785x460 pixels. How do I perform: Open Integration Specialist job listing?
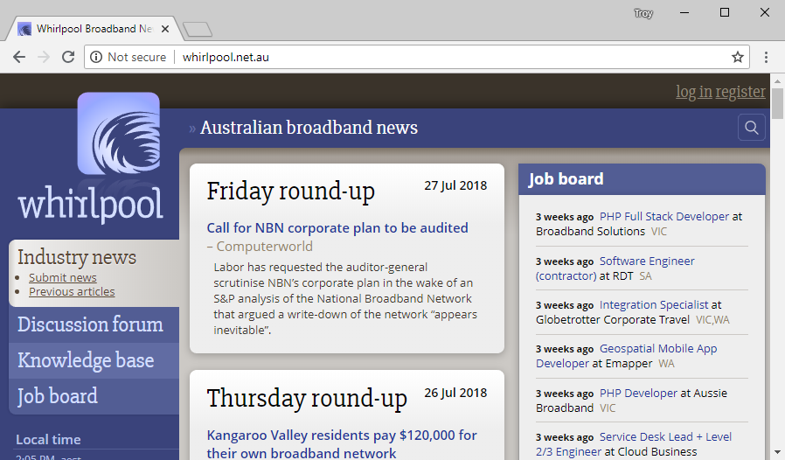point(654,304)
